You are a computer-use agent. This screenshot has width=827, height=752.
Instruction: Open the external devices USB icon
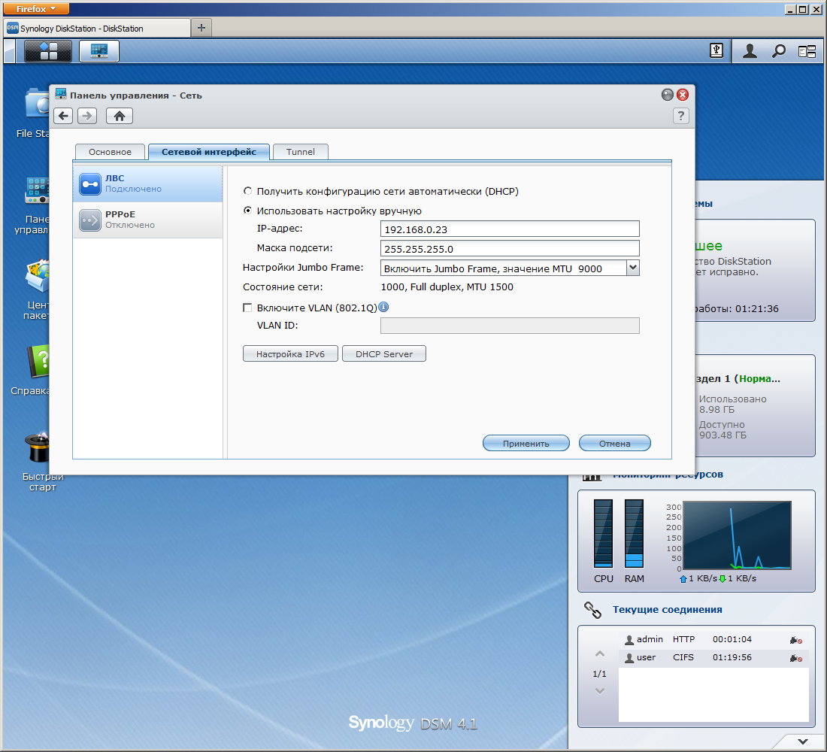click(x=716, y=51)
